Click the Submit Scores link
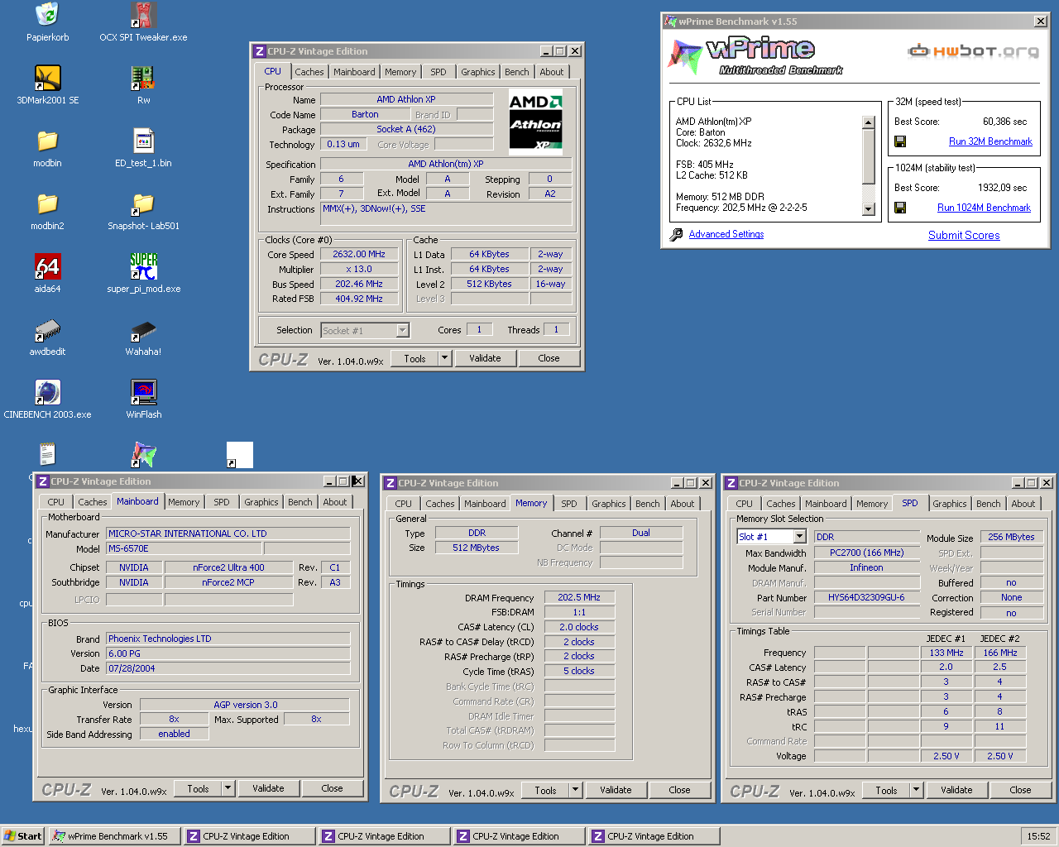The image size is (1059, 847). [x=964, y=235]
